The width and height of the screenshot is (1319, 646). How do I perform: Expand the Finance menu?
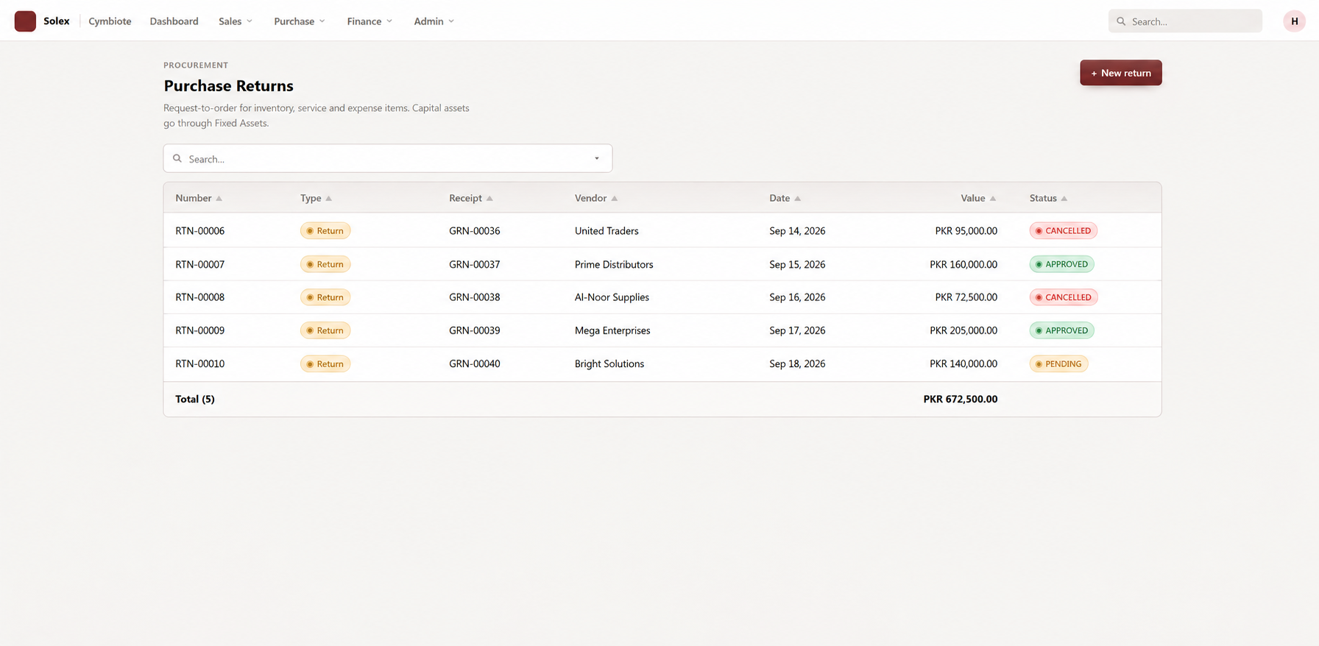(x=369, y=21)
